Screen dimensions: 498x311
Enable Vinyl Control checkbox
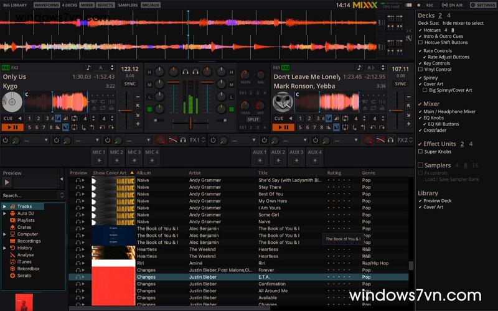420,69
